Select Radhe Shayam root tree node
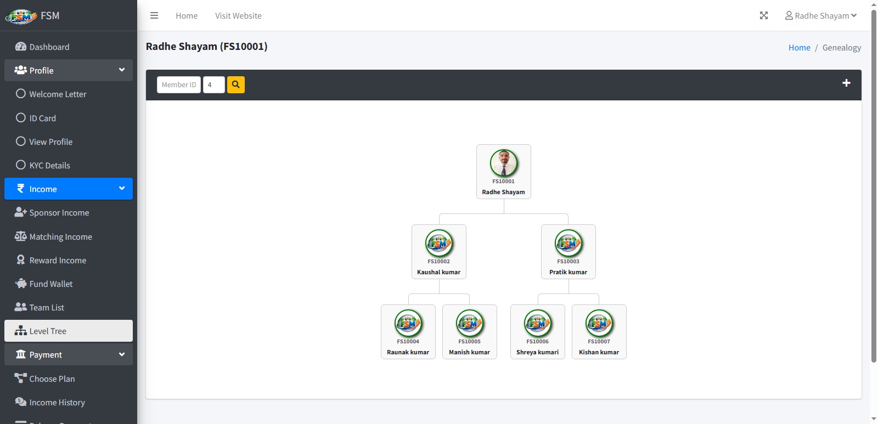 [503, 172]
